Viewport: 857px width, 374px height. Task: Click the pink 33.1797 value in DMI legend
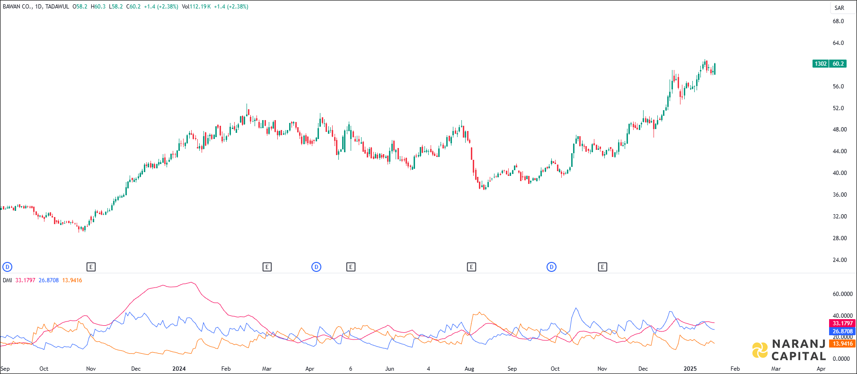(25, 280)
